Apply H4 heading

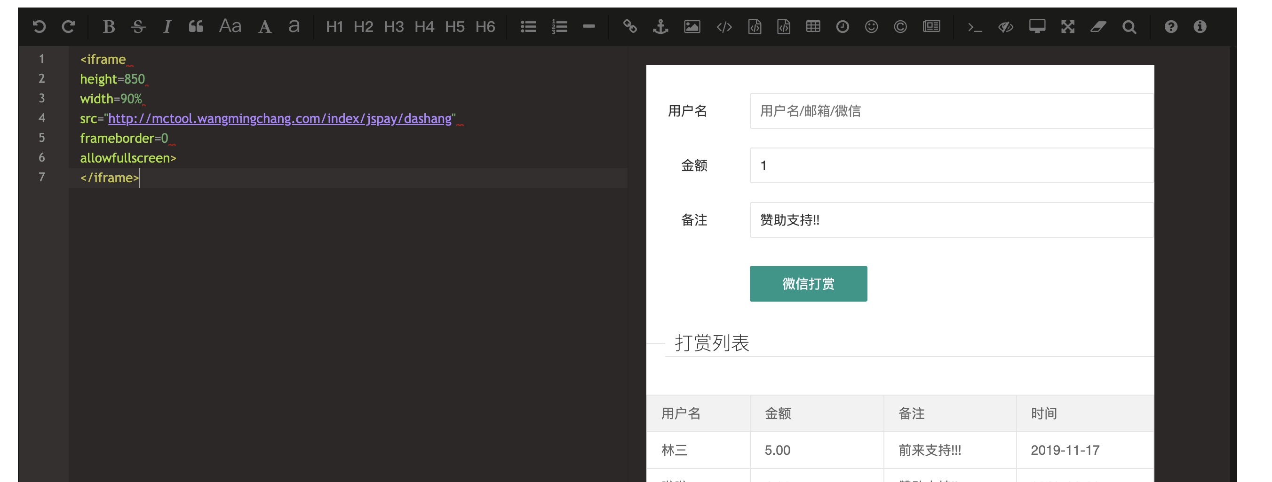click(424, 27)
